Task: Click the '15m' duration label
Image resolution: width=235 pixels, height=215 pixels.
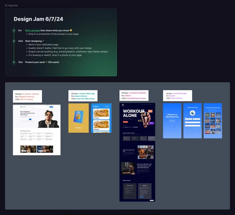Action: coord(20,62)
